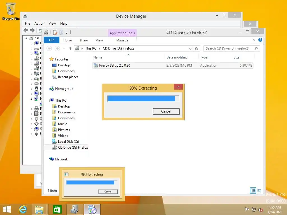Sort files by Date modified column
Screen dimensions: 287x215
(x=181, y=57)
